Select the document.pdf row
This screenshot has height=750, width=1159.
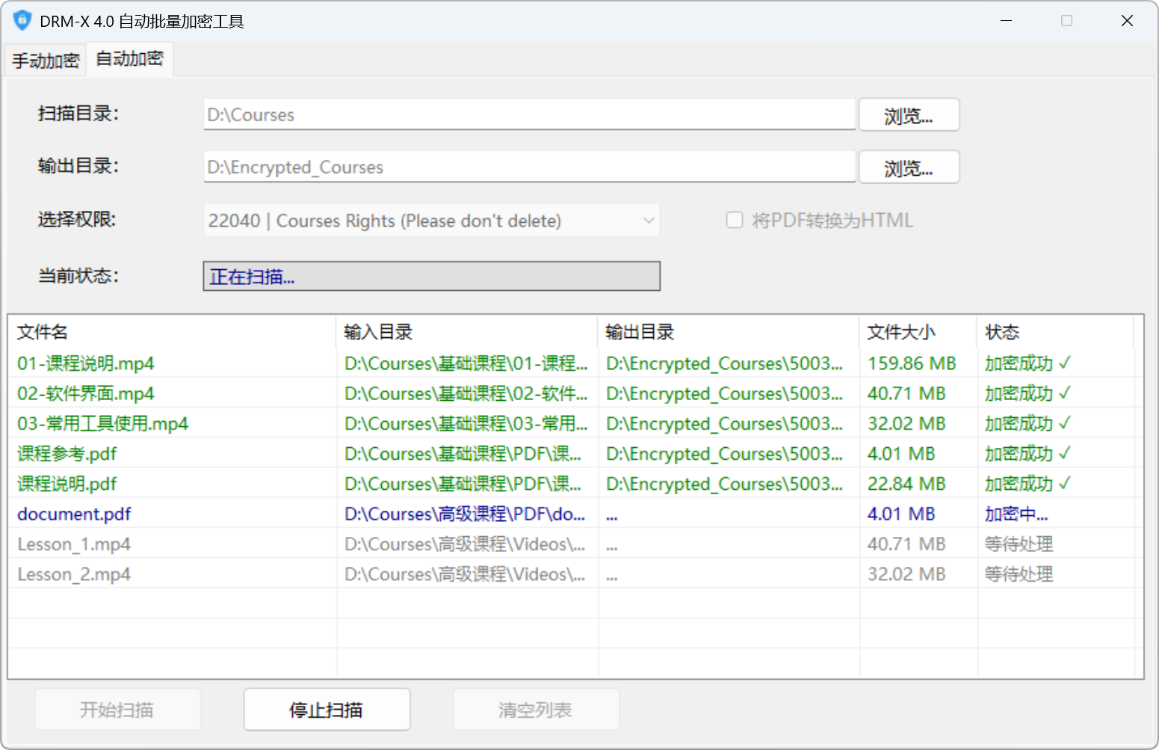click(x=75, y=514)
